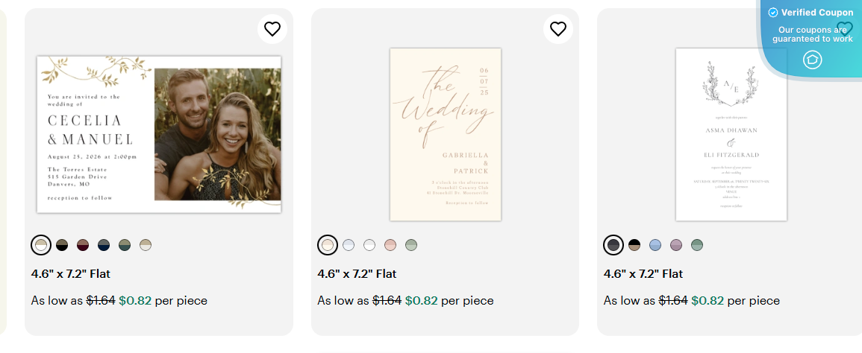
Task: Choose last beige swatch on Cecelia invitation
Action: click(x=146, y=245)
